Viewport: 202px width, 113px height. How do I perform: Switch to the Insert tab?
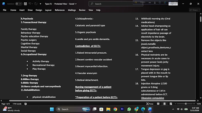click(22, 10)
